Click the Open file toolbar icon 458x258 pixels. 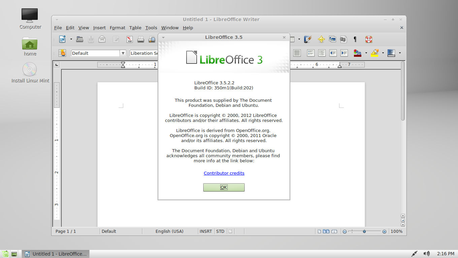79,39
